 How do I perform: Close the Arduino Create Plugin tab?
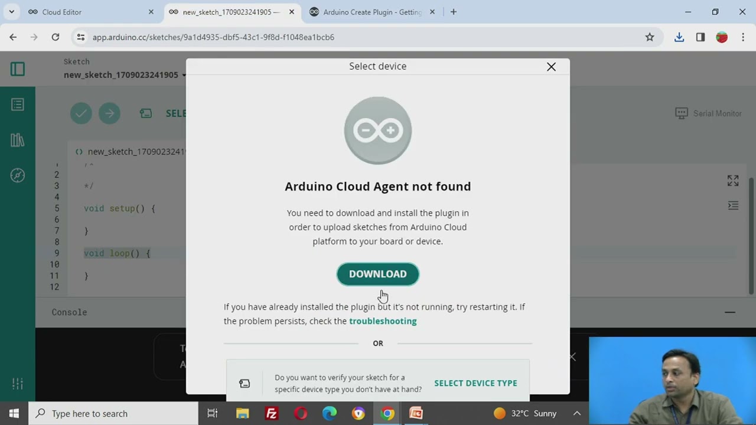pos(432,12)
